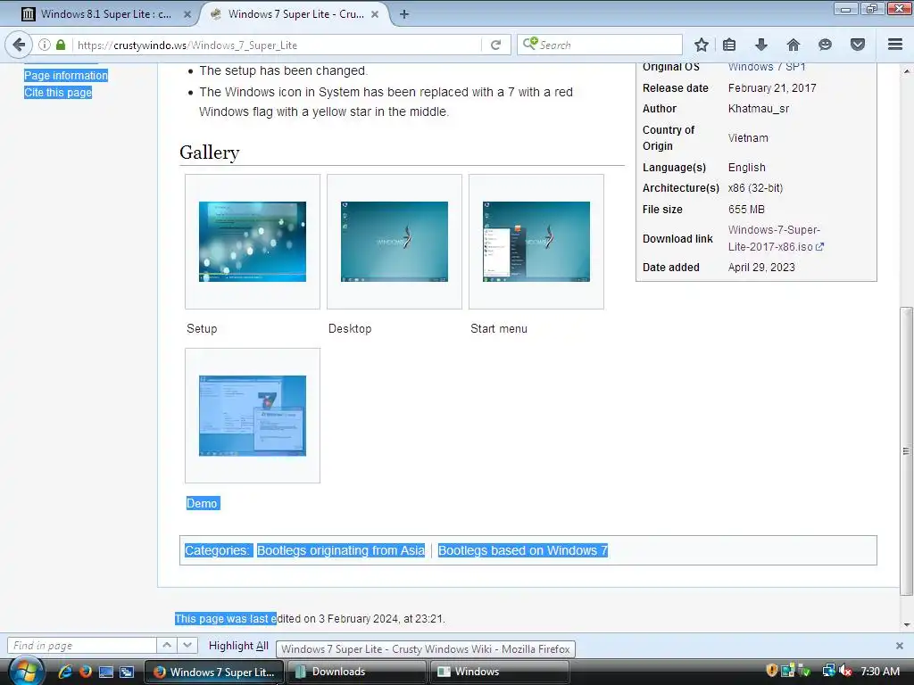Select the Vietnam country value
Image resolution: width=914 pixels, height=685 pixels.
[748, 138]
